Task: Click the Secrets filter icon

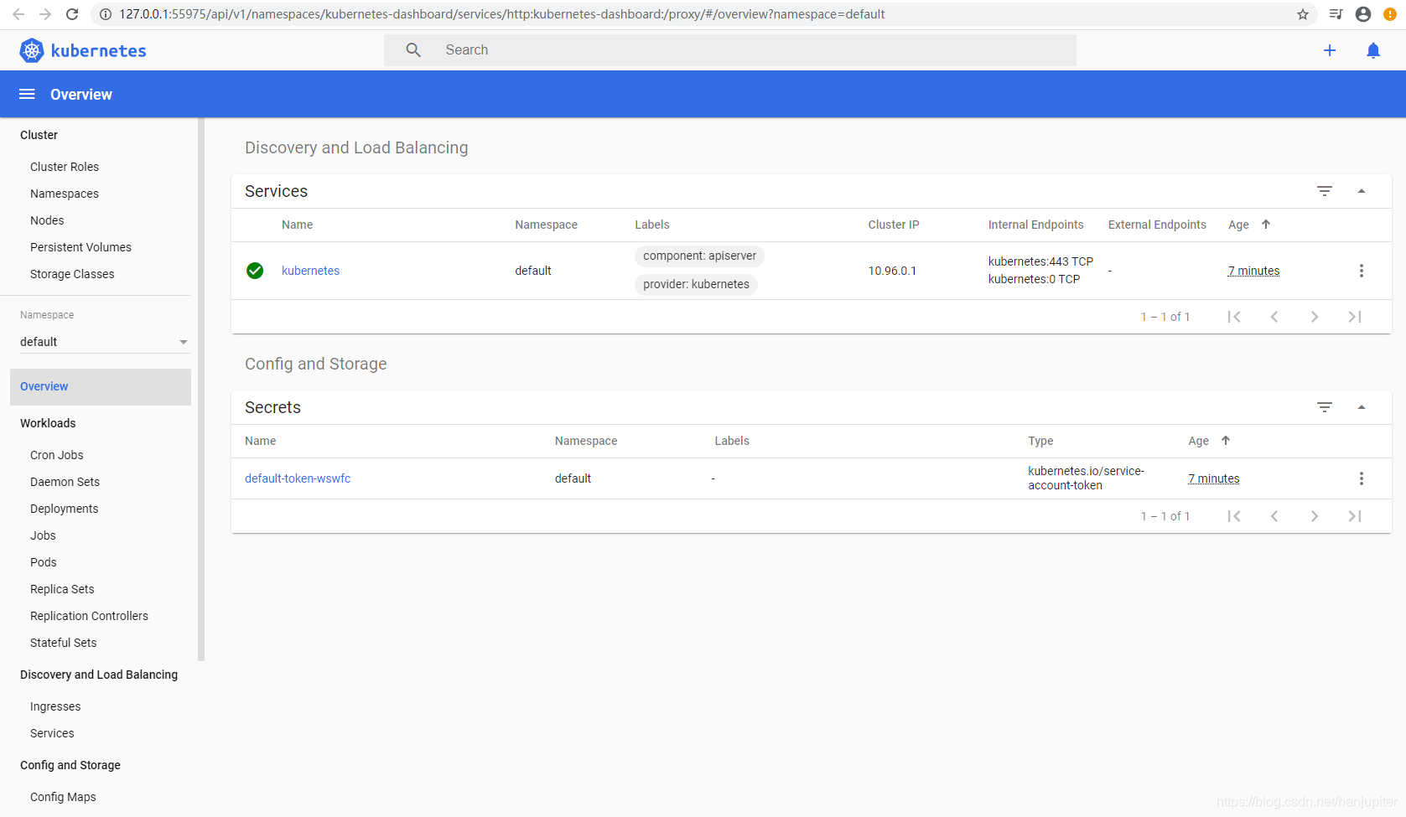Action: coord(1325,407)
